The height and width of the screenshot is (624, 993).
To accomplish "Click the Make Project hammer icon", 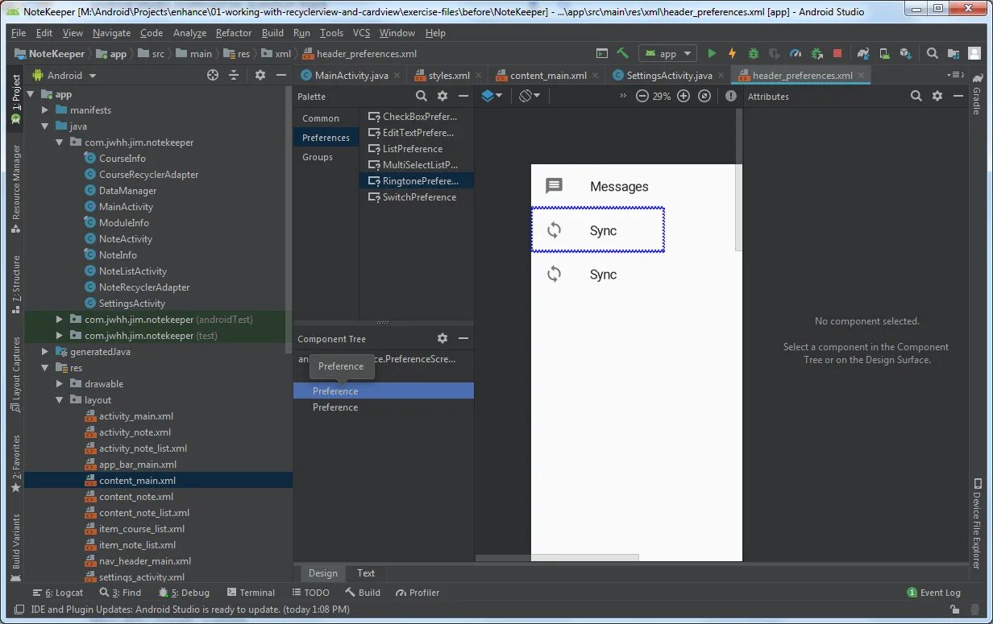I will (x=622, y=53).
